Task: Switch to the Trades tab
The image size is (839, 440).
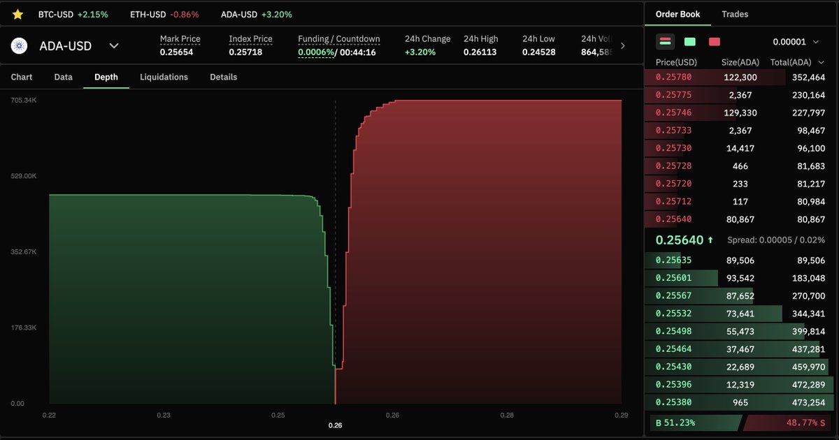Action: 735,14
